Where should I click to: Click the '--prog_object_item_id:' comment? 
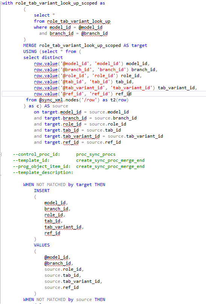42,166
